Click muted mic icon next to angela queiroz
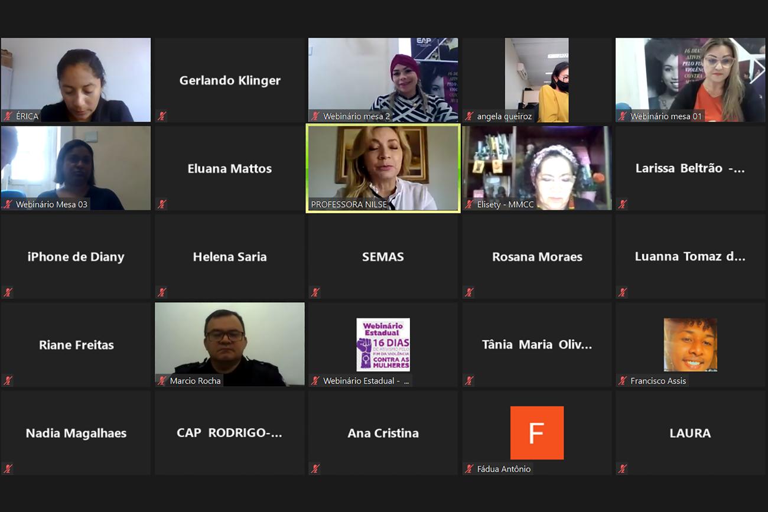This screenshot has width=768, height=512. 469,116
